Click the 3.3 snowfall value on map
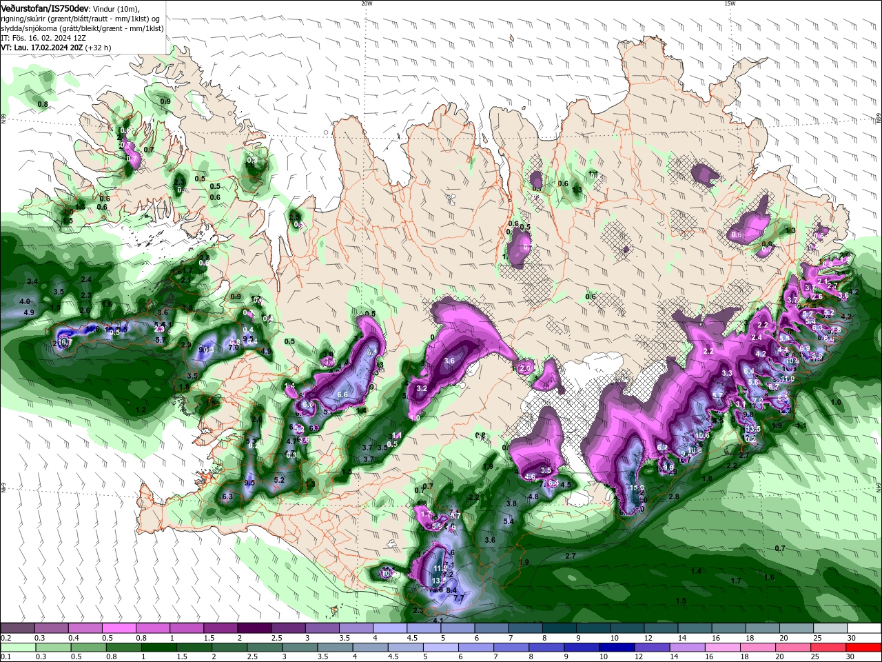Image resolution: width=882 pixels, height=662 pixels. click(726, 373)
